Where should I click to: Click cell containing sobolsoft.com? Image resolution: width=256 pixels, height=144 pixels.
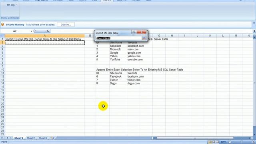133,46
